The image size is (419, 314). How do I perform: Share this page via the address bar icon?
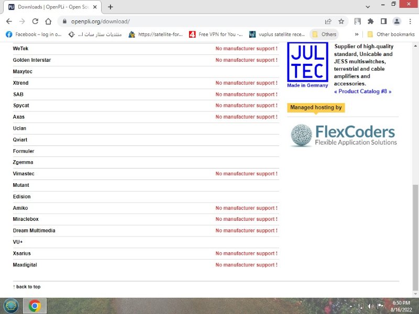tap(328, 21)
